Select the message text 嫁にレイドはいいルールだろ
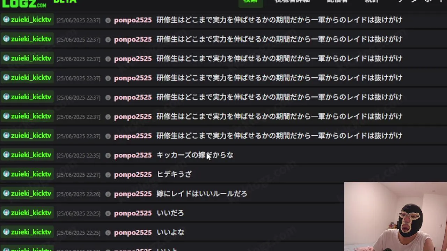The height and width of the screenshot is (251, 447). 202,193
